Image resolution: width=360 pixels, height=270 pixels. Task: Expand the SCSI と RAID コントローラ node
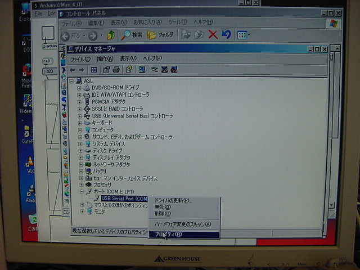(x=79, y=109)
